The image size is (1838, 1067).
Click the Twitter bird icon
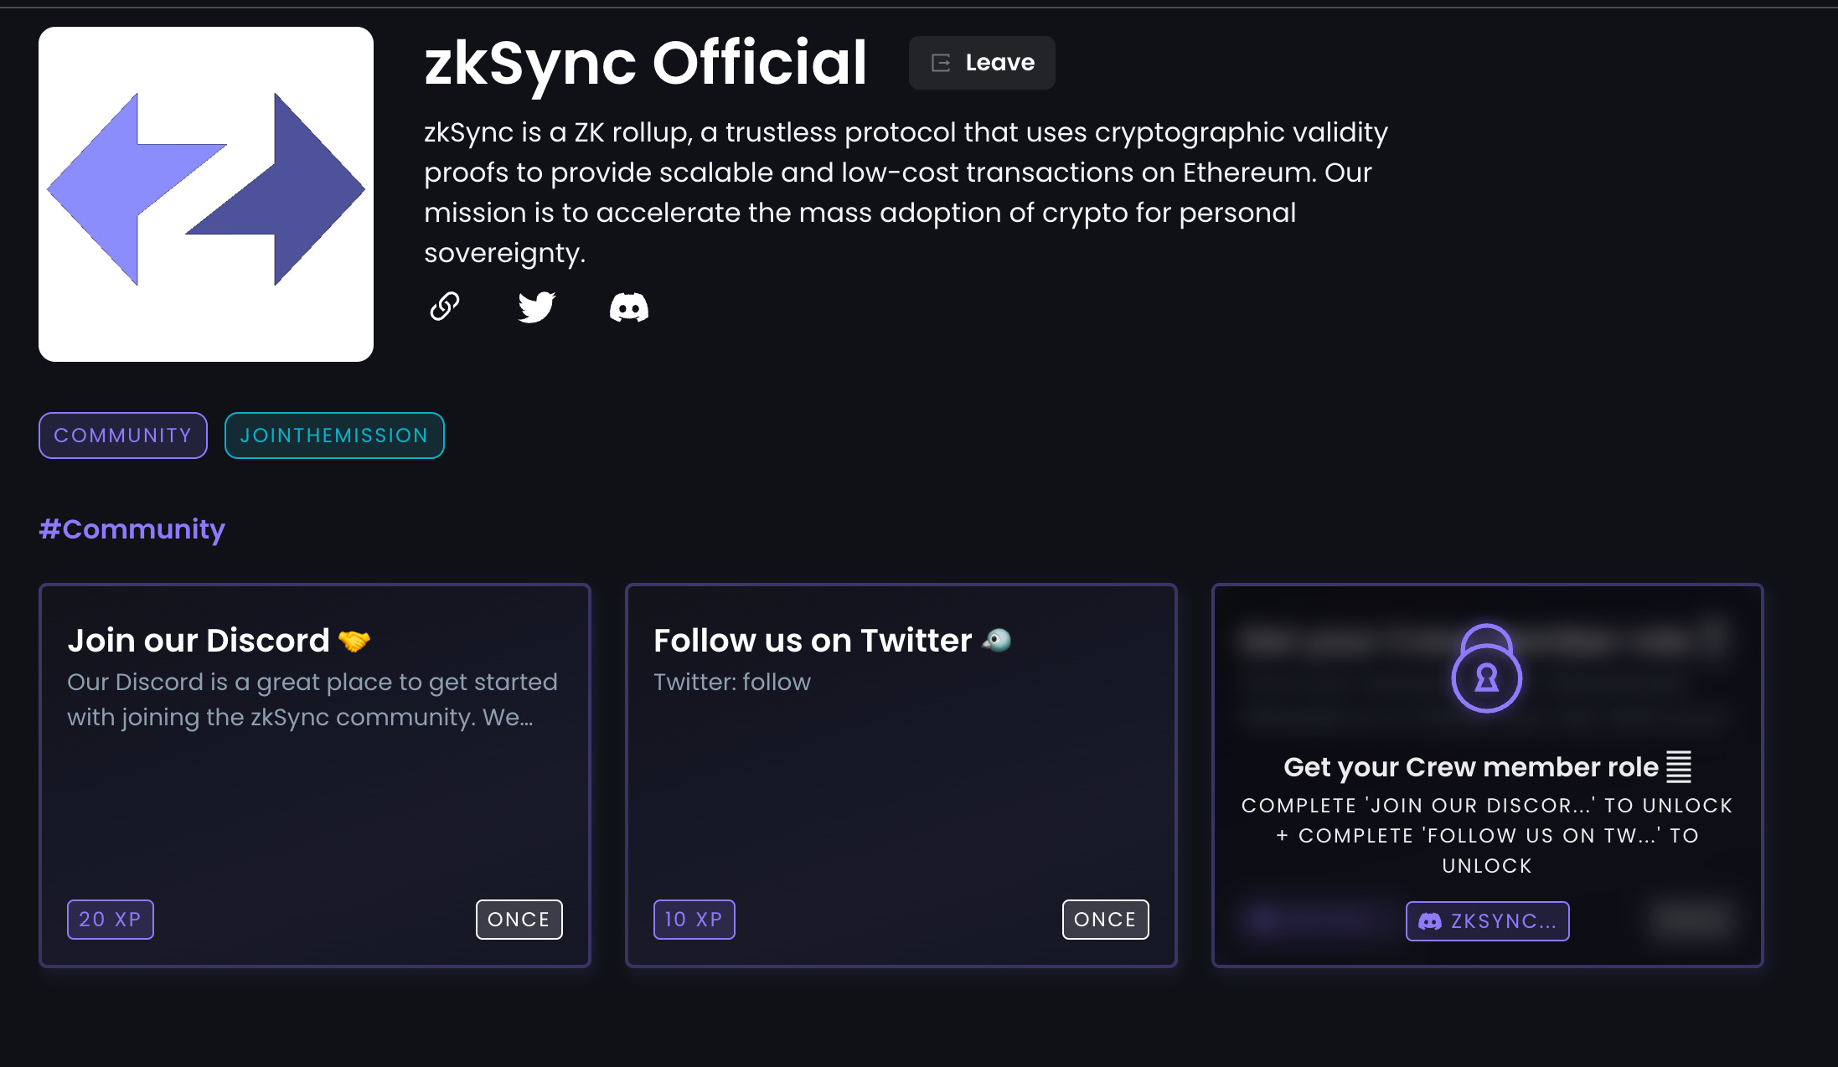tap(537, 307)
